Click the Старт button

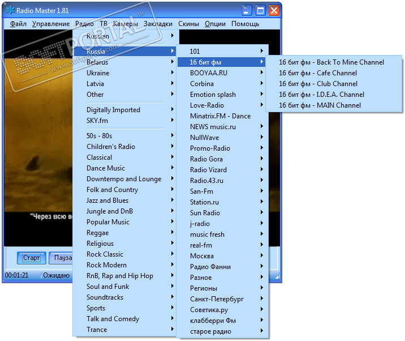point(32,258)
